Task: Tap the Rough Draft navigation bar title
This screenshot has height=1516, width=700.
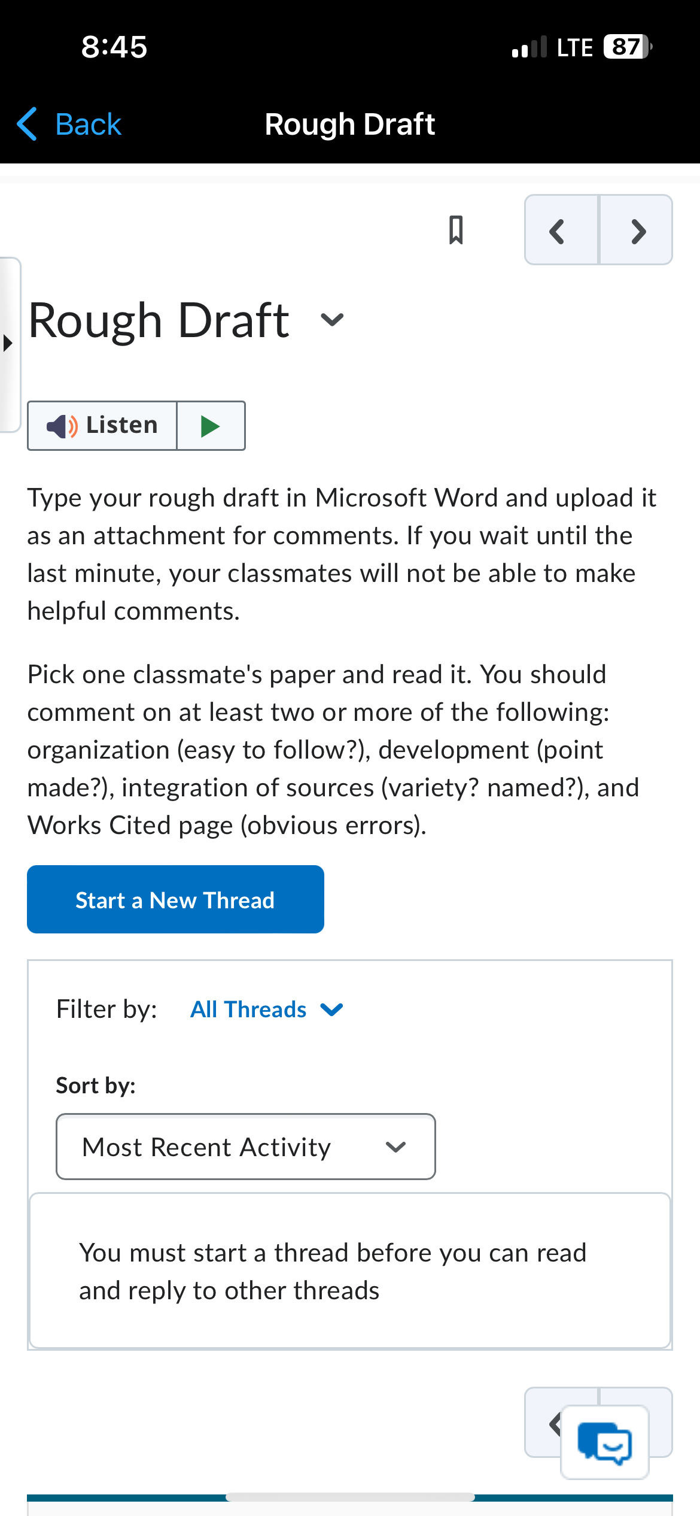Action: [x=350, y=125]
